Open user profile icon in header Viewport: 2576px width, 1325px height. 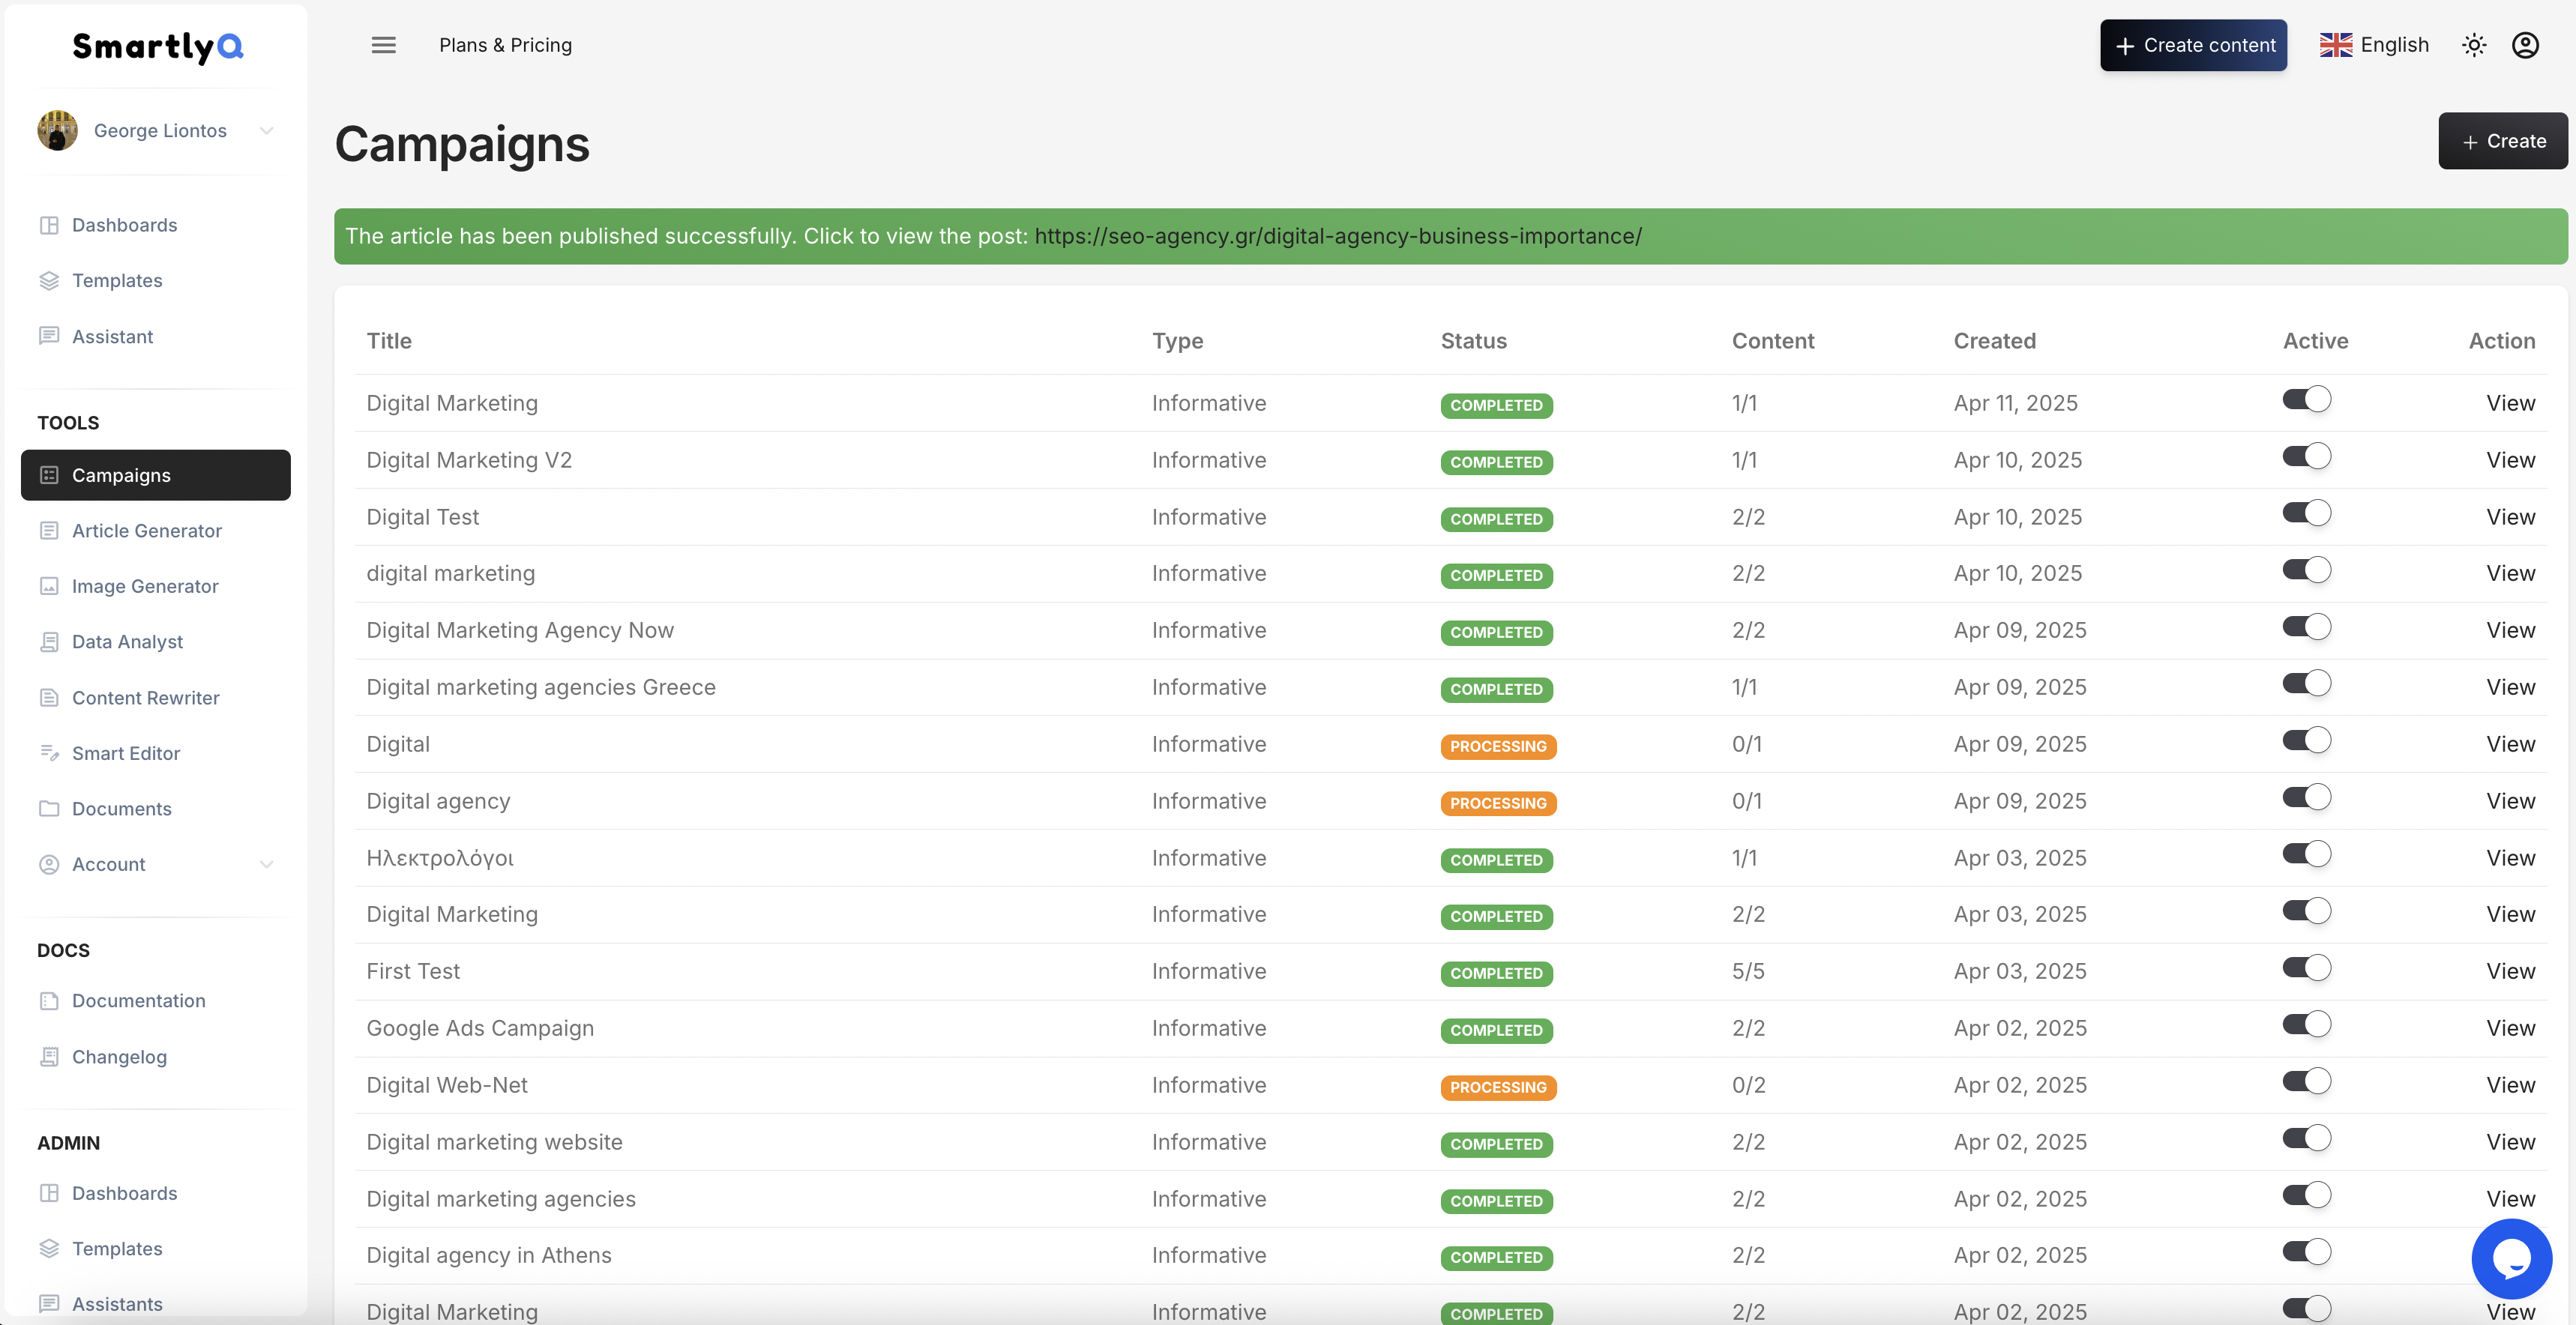2524,45
